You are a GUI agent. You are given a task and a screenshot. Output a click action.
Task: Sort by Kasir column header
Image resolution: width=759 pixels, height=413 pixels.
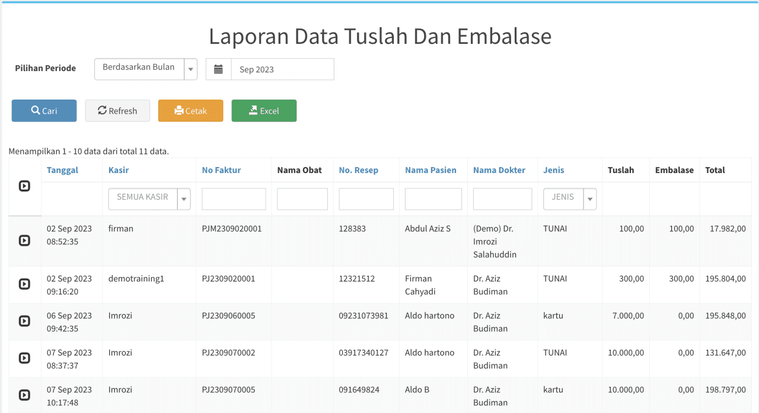pyautogui.click(x=119, y=170)
